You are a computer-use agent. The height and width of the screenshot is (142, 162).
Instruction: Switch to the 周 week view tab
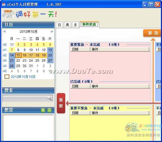[67, 25]
